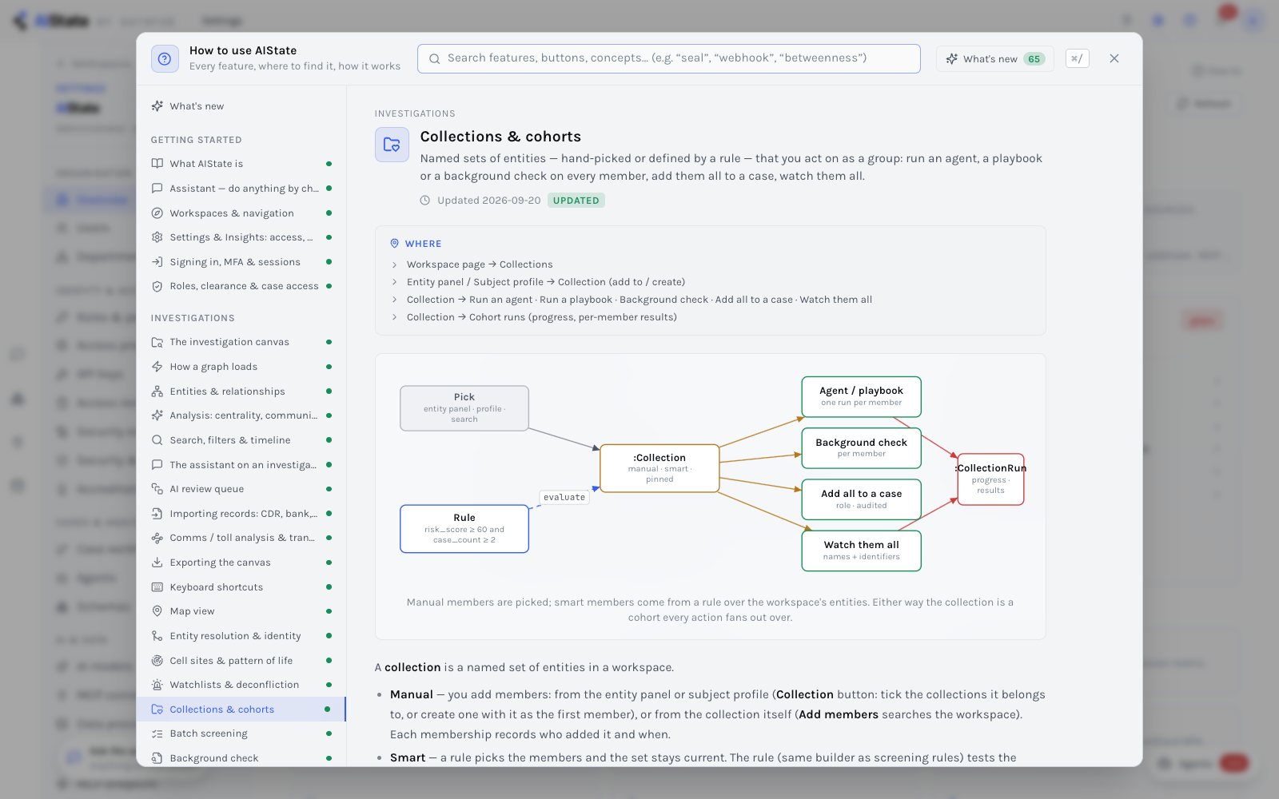This screenshot has height=799, width=1279.
Task: Expand Entity panel / Subject profile row chevron
Action: pos(394,282)
